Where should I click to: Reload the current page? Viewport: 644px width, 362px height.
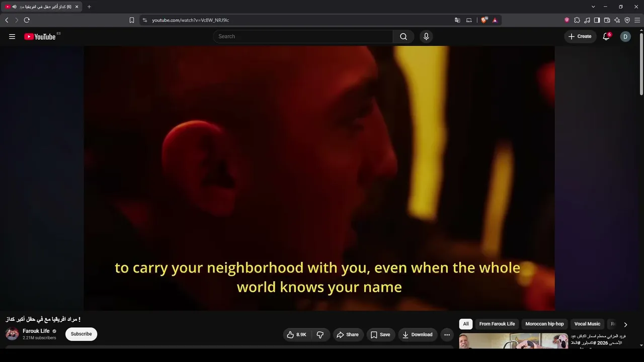[27, 20]
